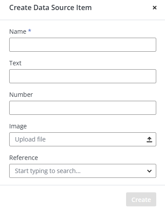Click the divider line above the Create button
Screen dimensions: 165x209
[82, 185]
